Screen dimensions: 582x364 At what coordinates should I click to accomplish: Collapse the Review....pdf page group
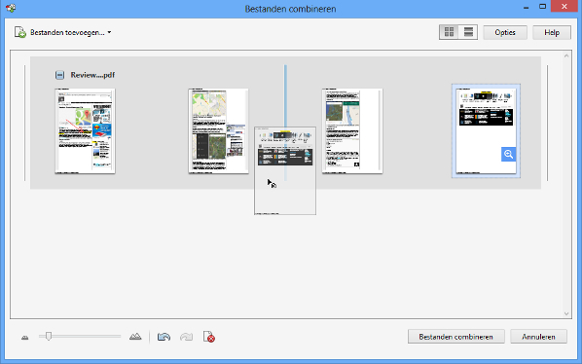pos(59,75)
